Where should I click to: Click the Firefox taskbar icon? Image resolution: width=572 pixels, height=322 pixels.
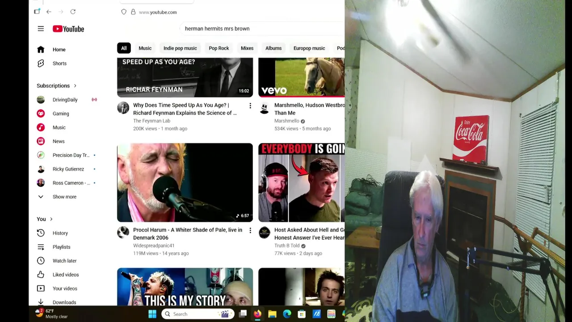pyautogui.click(x=257, y=314)
